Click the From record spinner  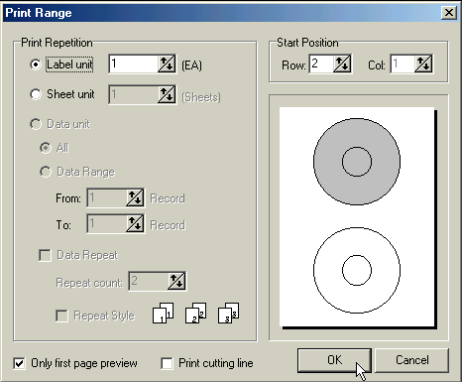(x=135, y=197)
